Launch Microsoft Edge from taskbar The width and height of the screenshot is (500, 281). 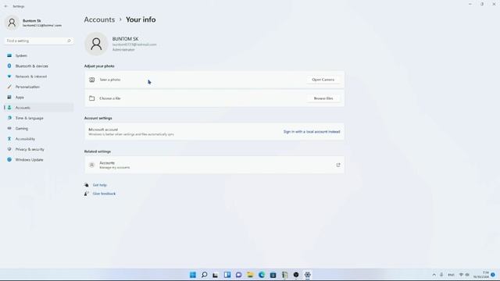tap(262, 275)
